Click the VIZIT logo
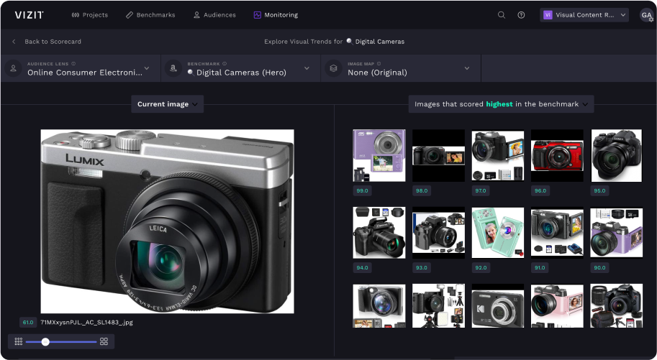The width and height of the screenshot is (657, 360). coord(29,14)
